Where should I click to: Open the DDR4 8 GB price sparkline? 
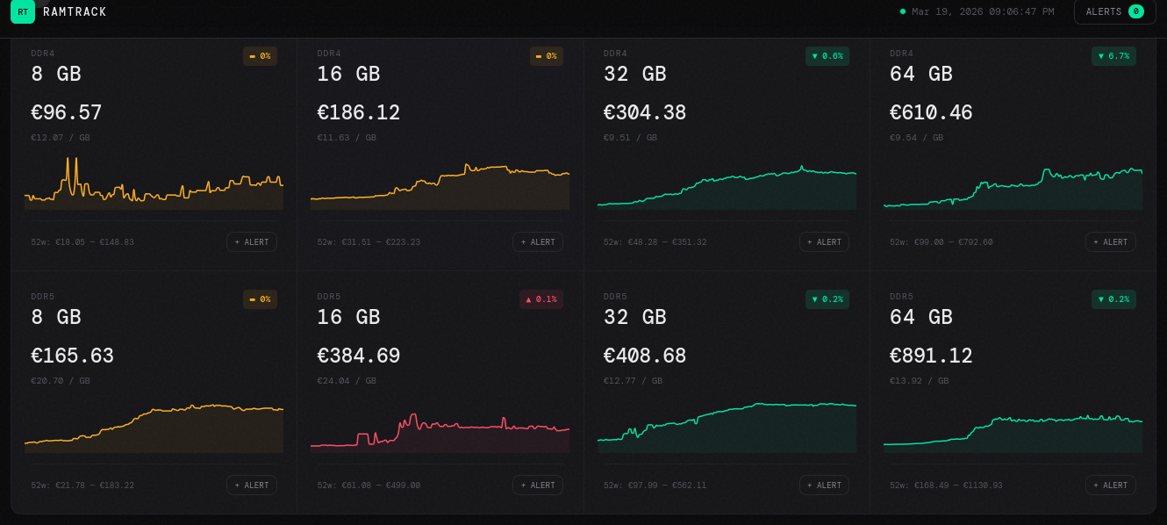point(154,184)
